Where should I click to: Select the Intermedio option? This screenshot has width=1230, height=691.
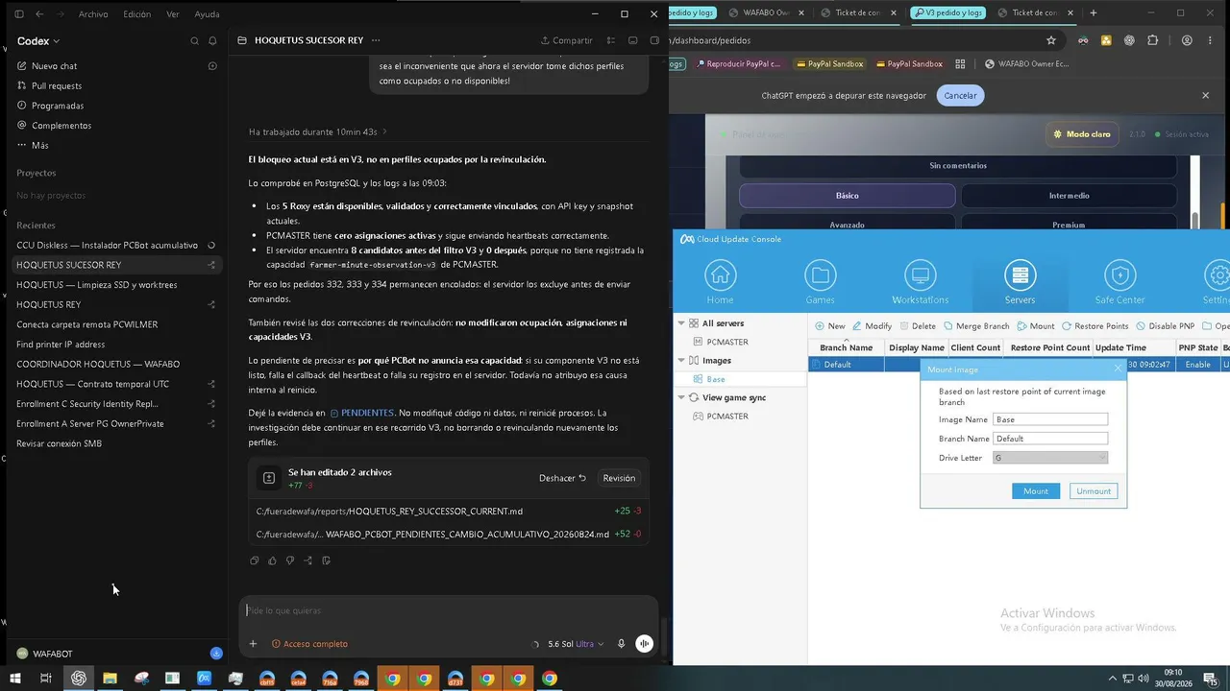pyautogui.click(x=1069, y=196)
